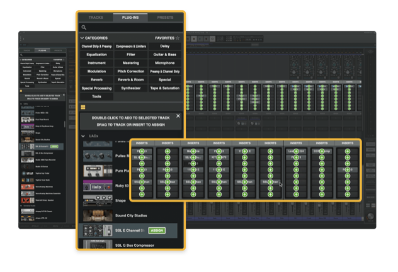Collapse the UADx chevron in background browser

tap(21, 104)
